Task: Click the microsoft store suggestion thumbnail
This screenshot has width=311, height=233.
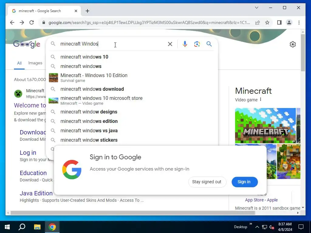Action: (x=53, y=100)
